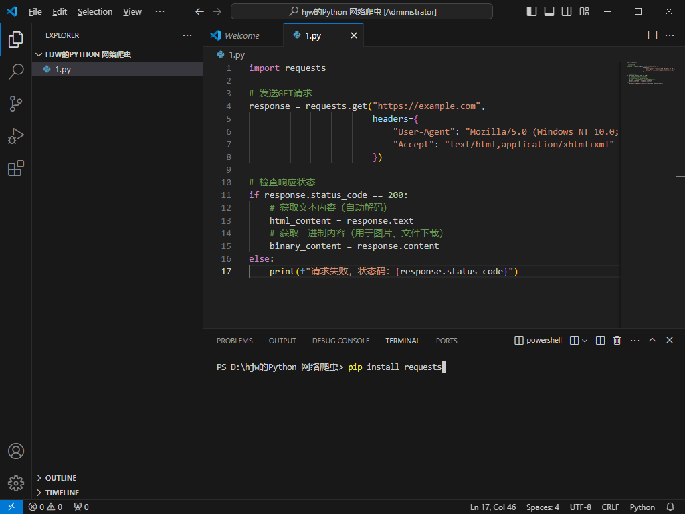The width and height of the screenshot is (685, 514).
Task: Toggle the bottom panel visibility
Action: 549,12
